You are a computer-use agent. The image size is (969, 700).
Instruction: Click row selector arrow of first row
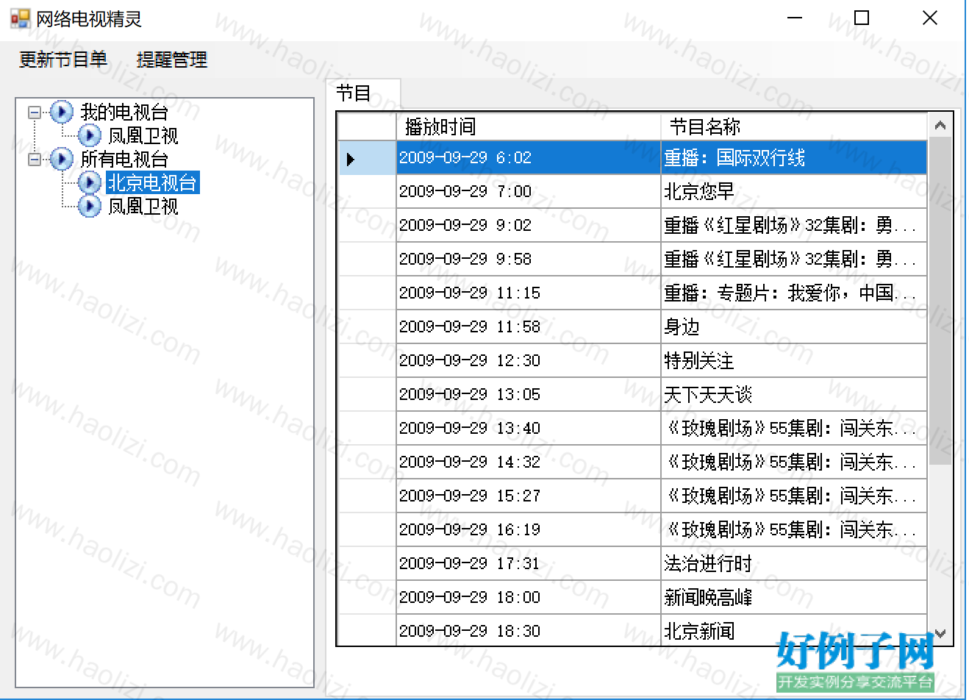pyautogui.click(x=351, y=159)
